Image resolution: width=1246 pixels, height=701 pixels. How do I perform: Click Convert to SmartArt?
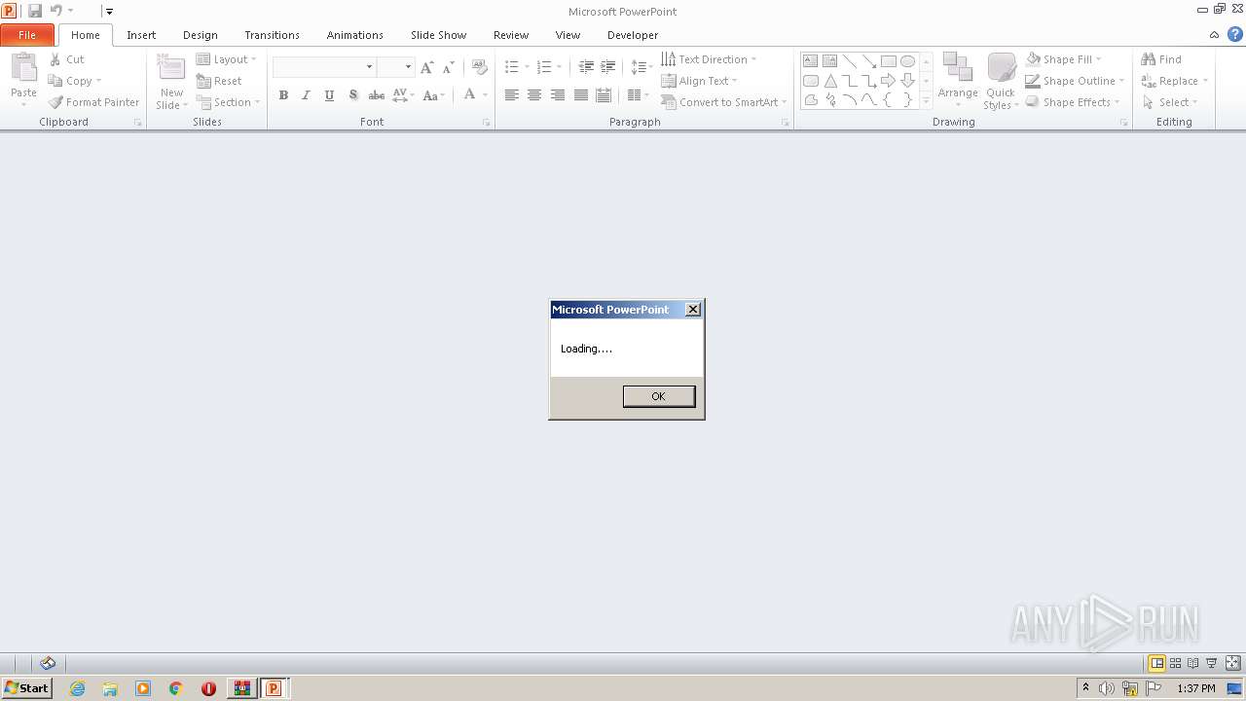pos(724,102)
